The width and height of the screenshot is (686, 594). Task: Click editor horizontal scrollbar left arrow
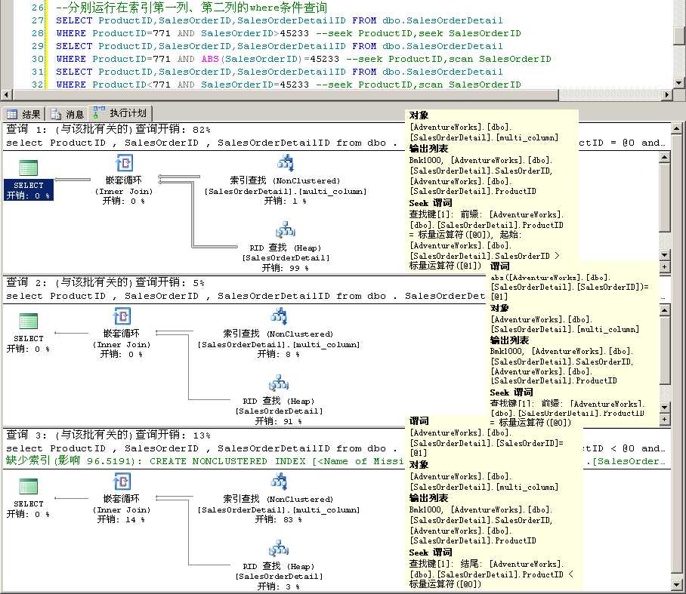click(x=7, y=94)
